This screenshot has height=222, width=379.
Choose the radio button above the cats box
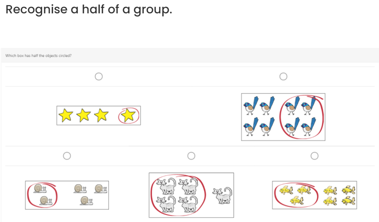[x=191, y=156]
